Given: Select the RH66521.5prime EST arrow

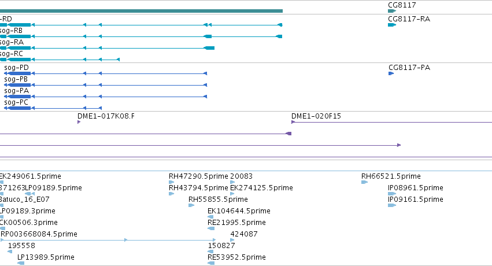Looking at the screenshot, I should (364, 182).
